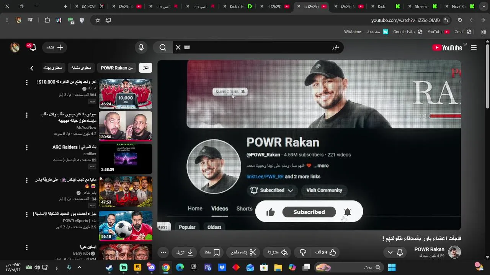Show hidden system tray icons chevron
The width and height of the screenshot is (490, 275).
79,268
